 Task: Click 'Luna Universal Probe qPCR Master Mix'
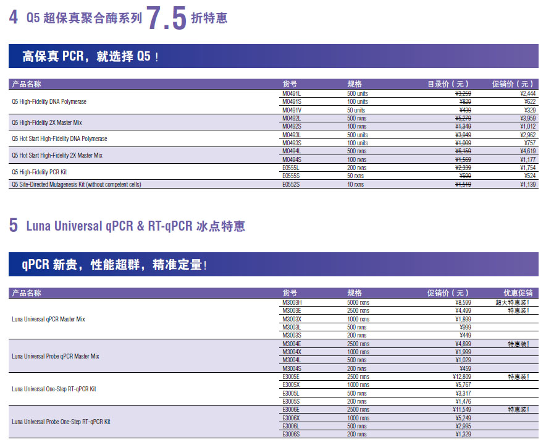point(56,356)
